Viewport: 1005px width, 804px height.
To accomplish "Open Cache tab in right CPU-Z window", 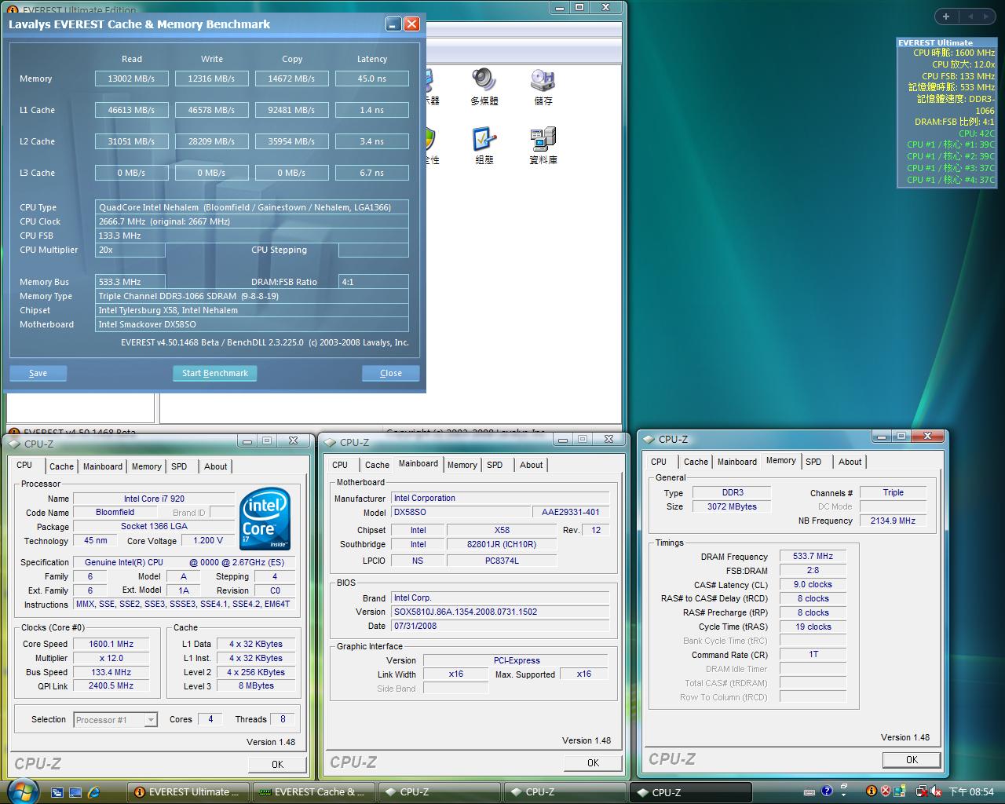I will coord(696,462).
